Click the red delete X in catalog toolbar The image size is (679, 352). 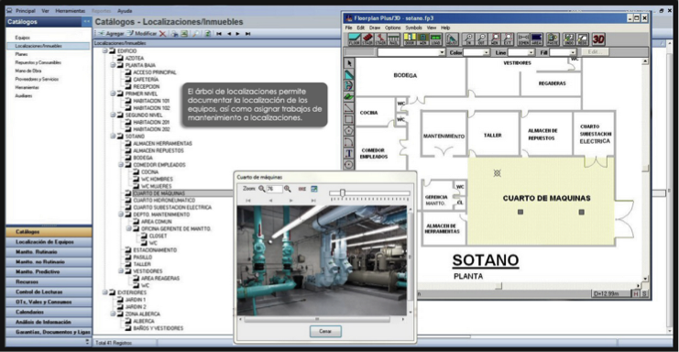162,34
